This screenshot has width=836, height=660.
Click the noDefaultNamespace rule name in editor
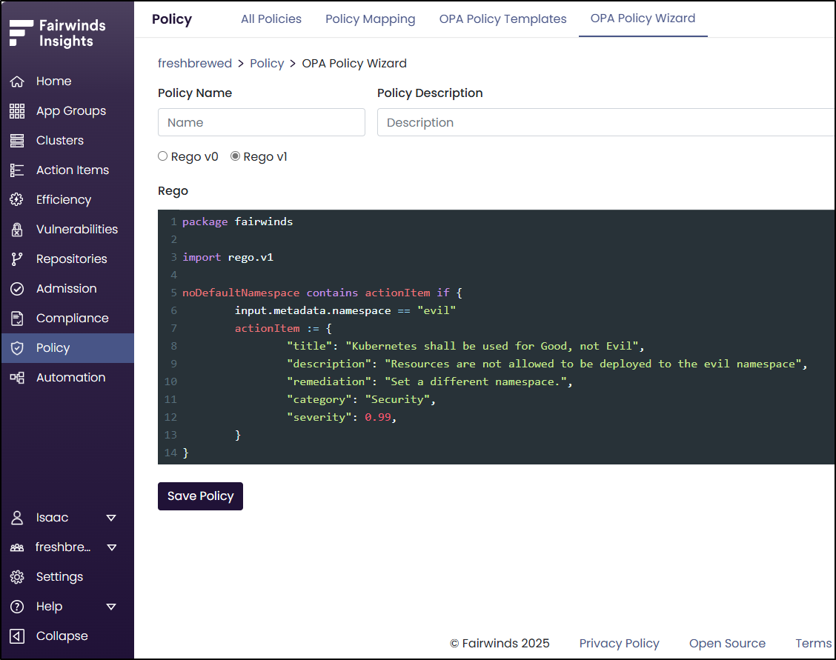coord(241,293)
